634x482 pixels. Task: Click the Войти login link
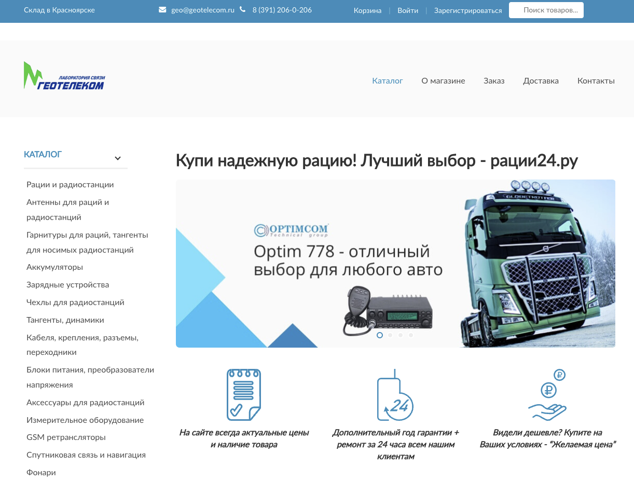click(408, 10)
